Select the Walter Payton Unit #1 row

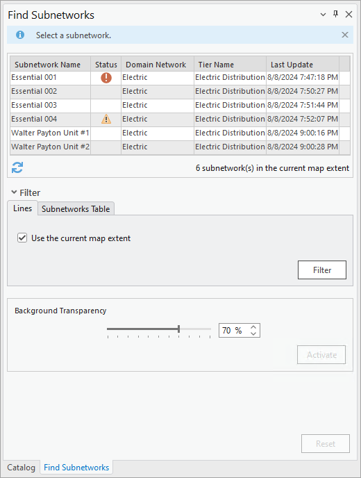point(180,133)
